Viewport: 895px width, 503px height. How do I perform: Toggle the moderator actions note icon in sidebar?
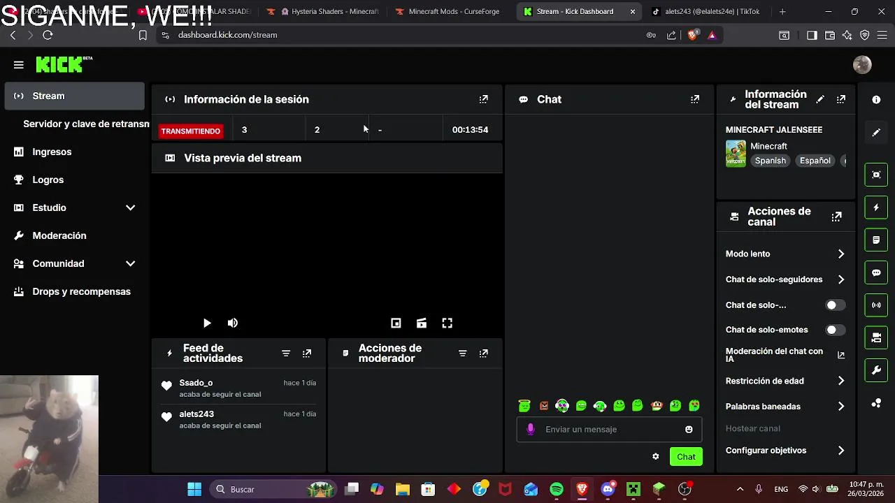[x=876, y=240]
